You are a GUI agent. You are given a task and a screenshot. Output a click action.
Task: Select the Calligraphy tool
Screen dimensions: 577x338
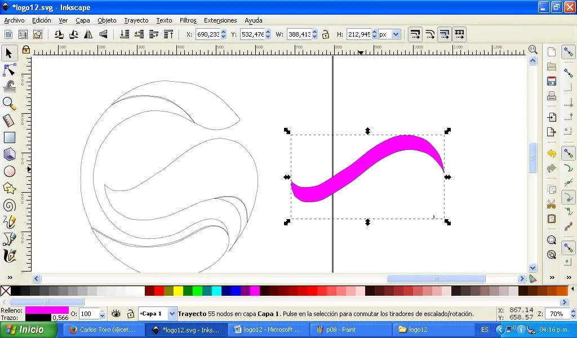click(9, 256)
